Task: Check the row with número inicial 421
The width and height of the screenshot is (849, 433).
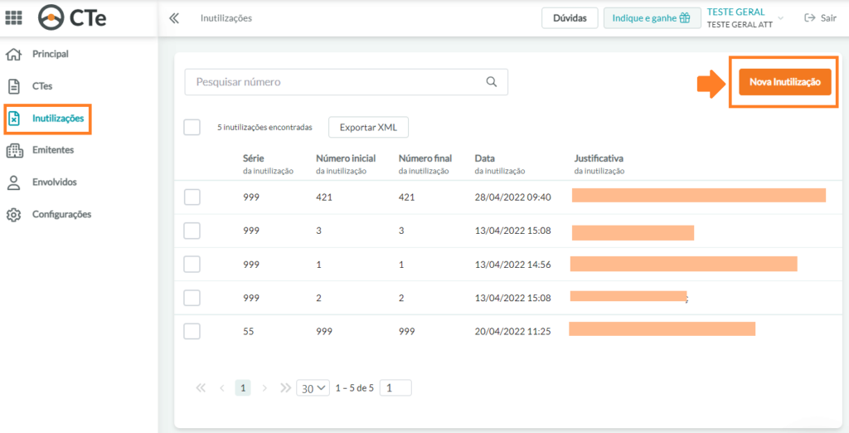Action: [192, 197]
